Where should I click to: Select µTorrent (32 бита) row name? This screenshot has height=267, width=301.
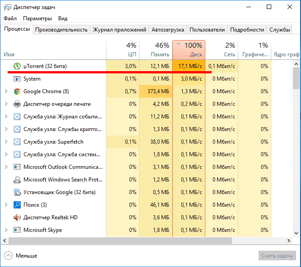(x=45, y=66)
